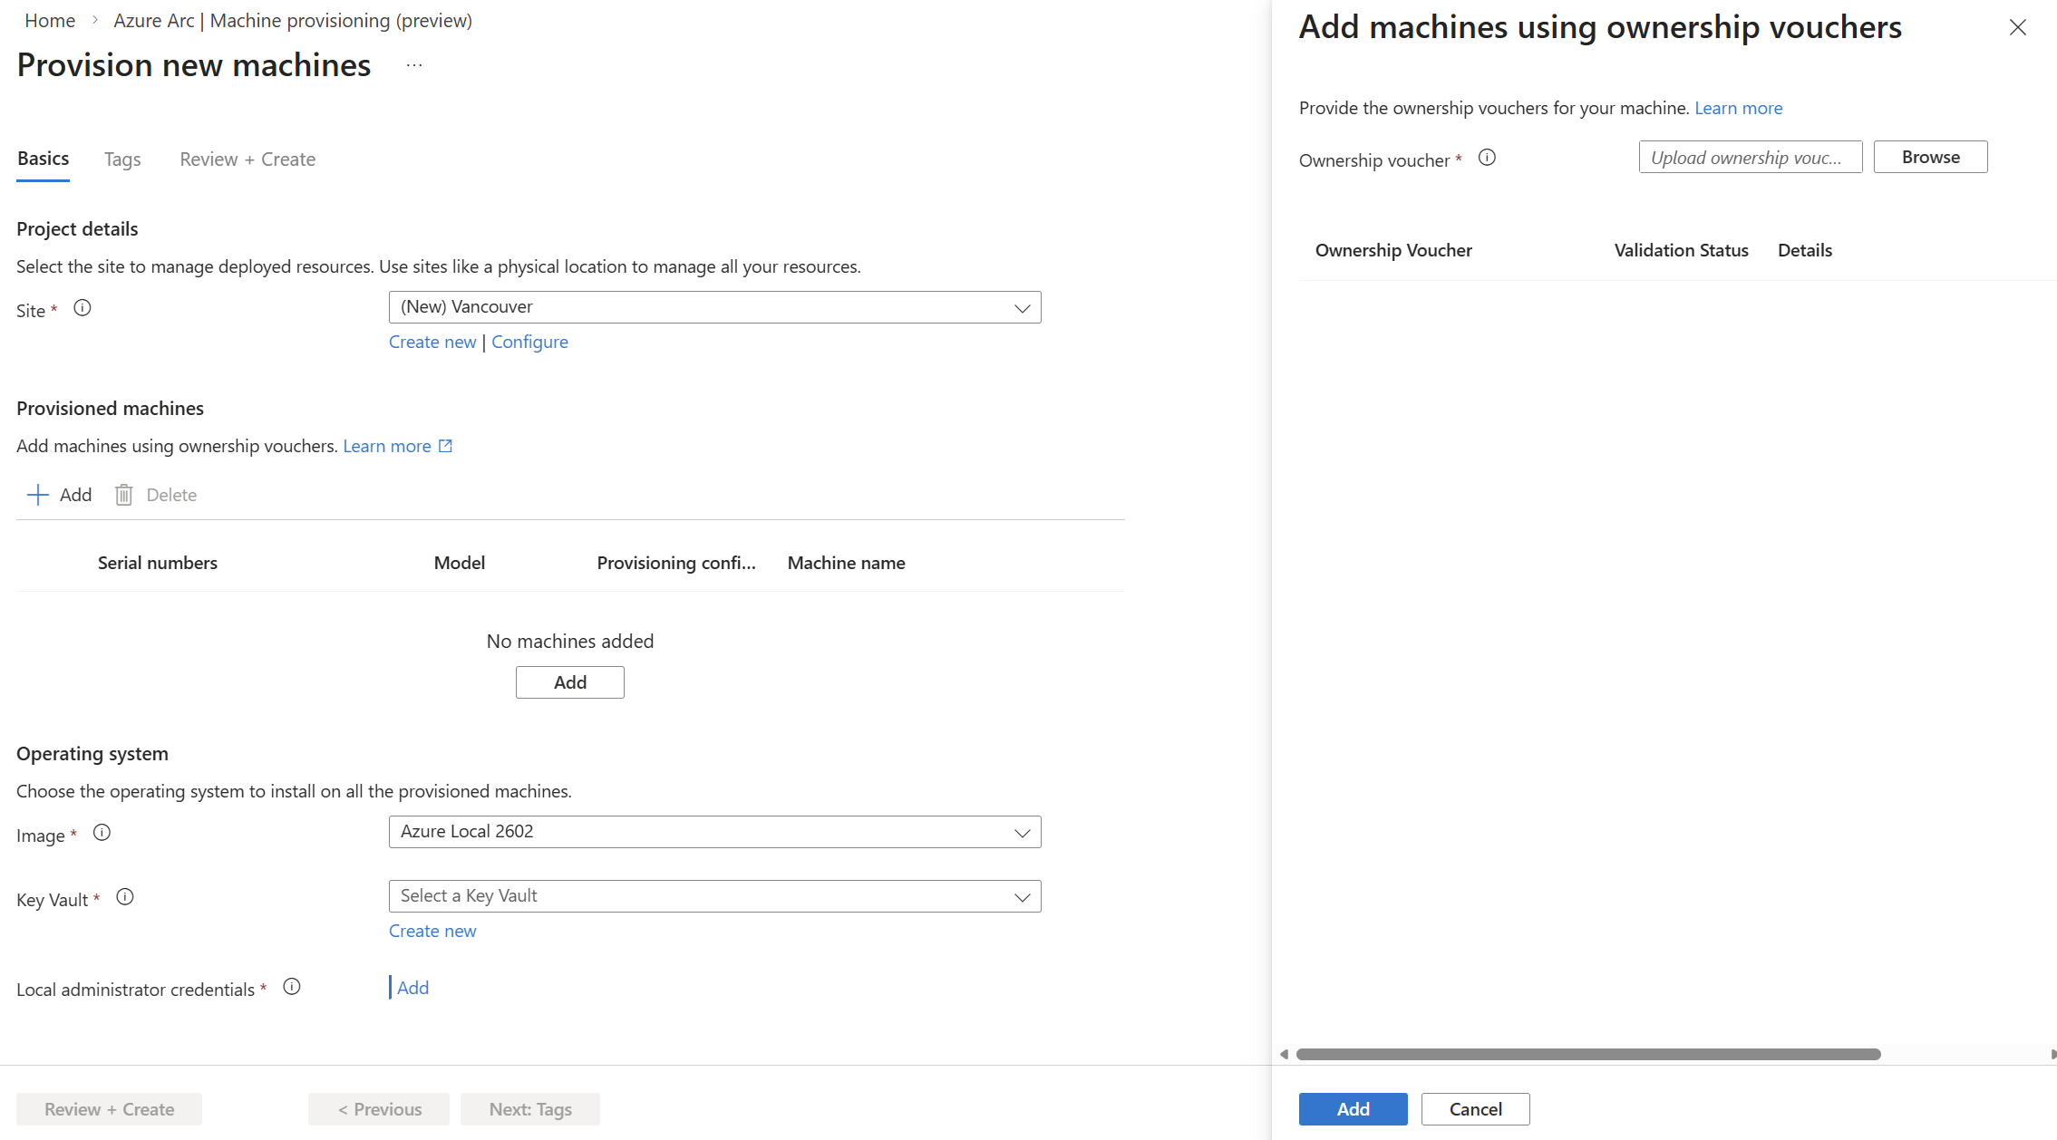Click the Configure link under Site
The height and width of the screenshot is (1140, 2057).
tap(529, 342)
